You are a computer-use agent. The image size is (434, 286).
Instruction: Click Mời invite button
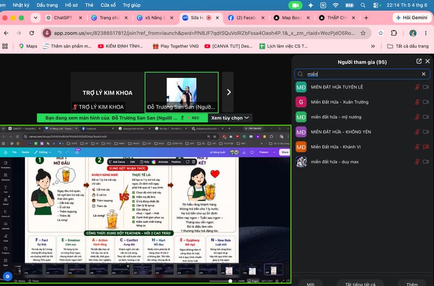point(310,284)
